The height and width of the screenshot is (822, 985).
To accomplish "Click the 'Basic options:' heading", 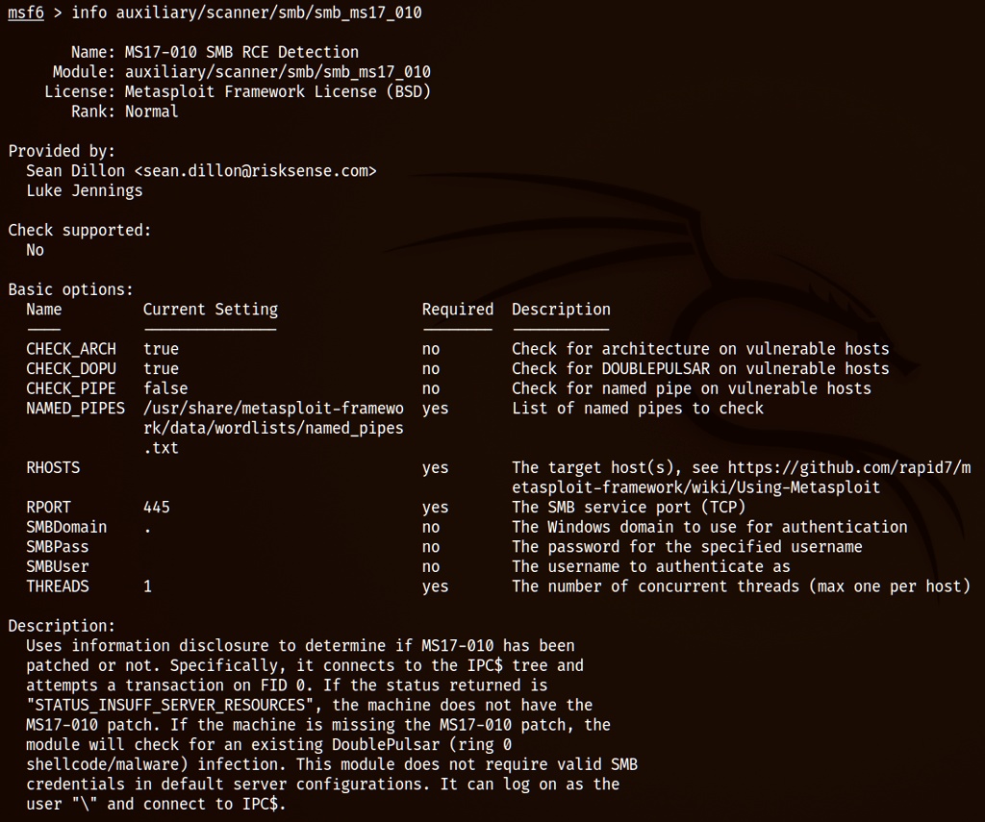I will coord(70,289).
